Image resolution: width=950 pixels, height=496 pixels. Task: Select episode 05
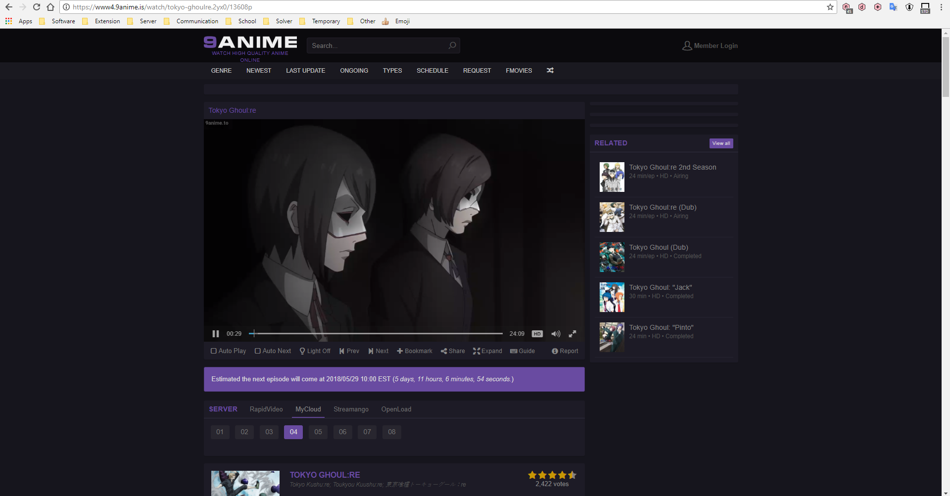click(x=318, y=432)
